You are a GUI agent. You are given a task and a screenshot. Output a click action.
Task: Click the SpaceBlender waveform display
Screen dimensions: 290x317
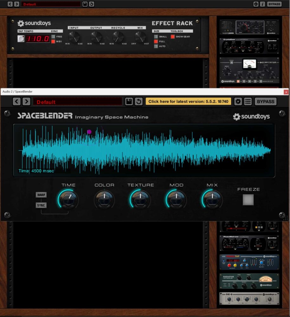[x=144, y=151]
